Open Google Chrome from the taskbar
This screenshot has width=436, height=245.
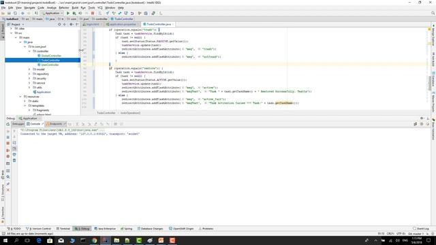tap(94, 240)
